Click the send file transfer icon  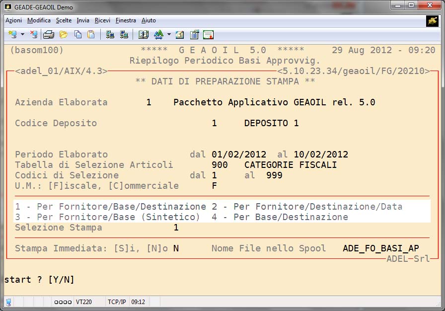point(110,35)
